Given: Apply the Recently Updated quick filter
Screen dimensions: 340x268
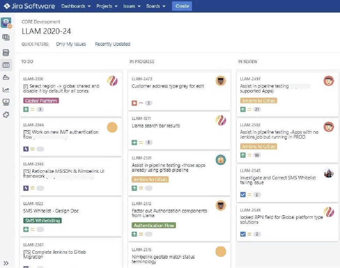Looking at the screenshot, I should pyautogui.click(x=113, y=44).
